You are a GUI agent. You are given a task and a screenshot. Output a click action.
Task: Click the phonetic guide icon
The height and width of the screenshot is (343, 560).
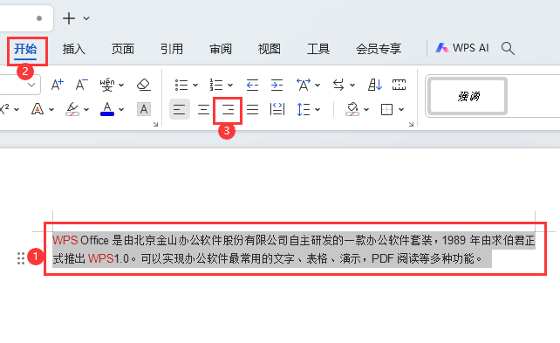106,85
